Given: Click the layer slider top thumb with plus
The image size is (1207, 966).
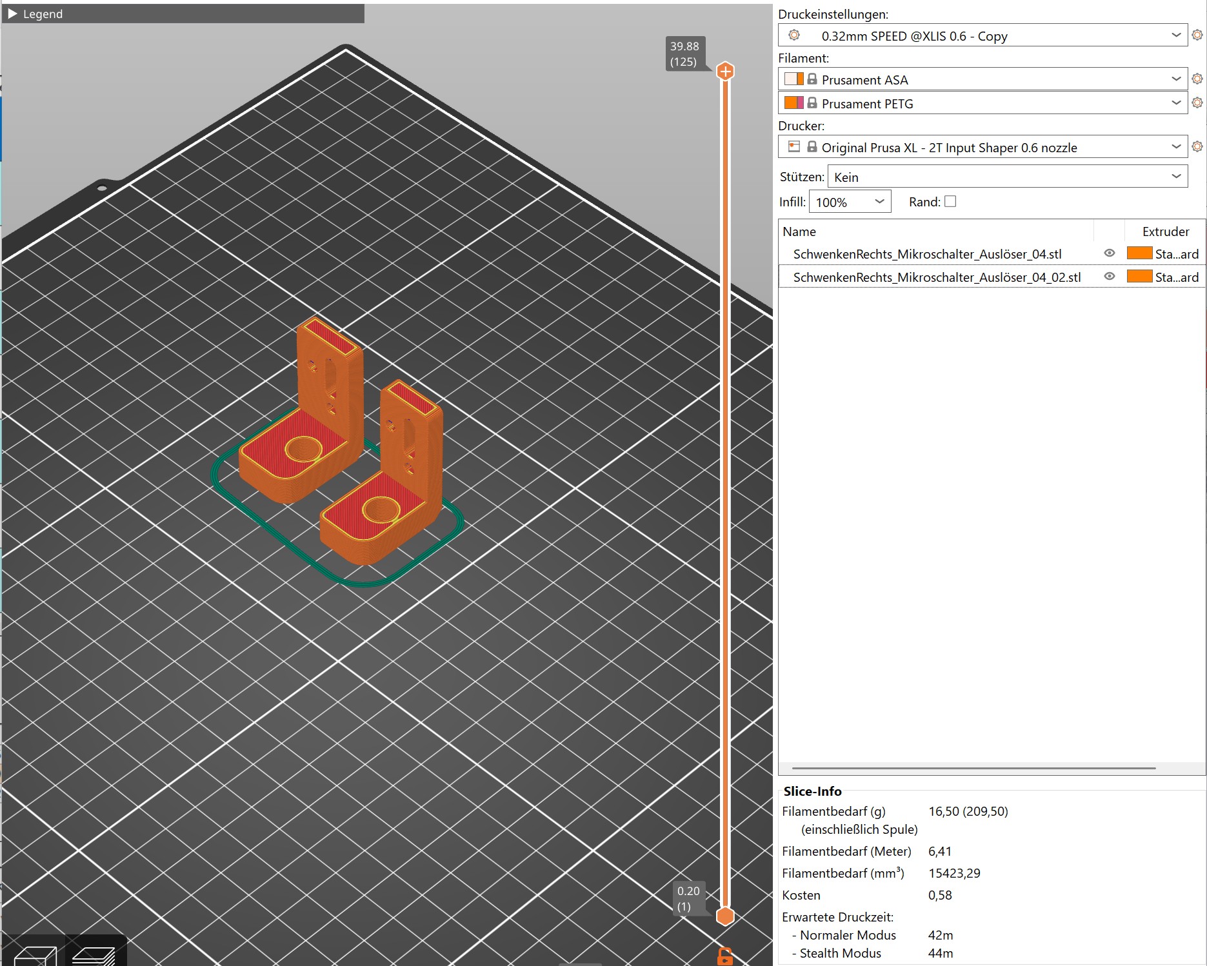Looking at the screenshot, I should tap(725, 71).
